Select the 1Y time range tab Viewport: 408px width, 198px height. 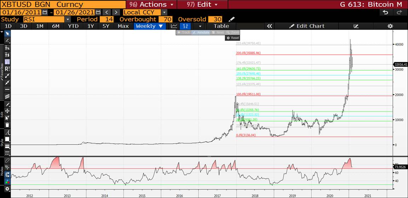pos(90,26)
